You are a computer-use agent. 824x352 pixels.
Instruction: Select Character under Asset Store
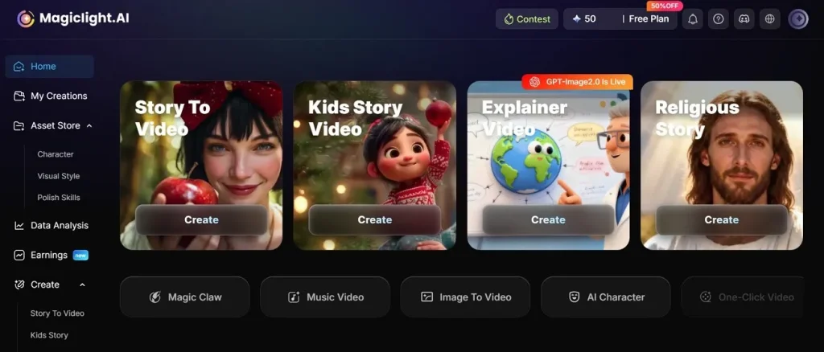coord(56,154)
